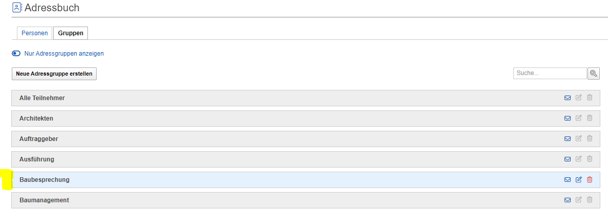This screenshot has width=608, height=212.
Task: Delete the Baubesprechung group
Action: [x=590, y=180]
